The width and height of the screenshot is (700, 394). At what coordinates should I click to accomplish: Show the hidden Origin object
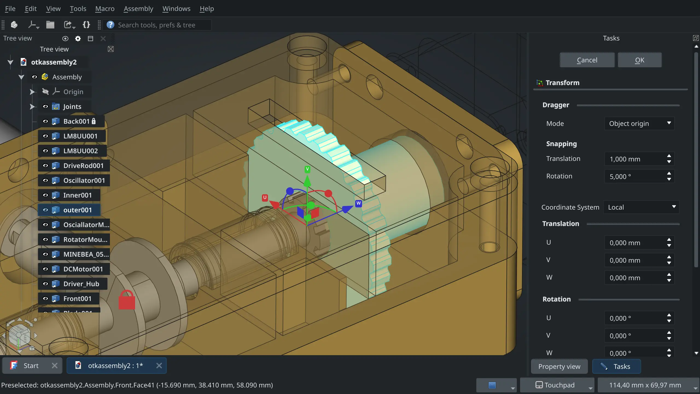45,92
